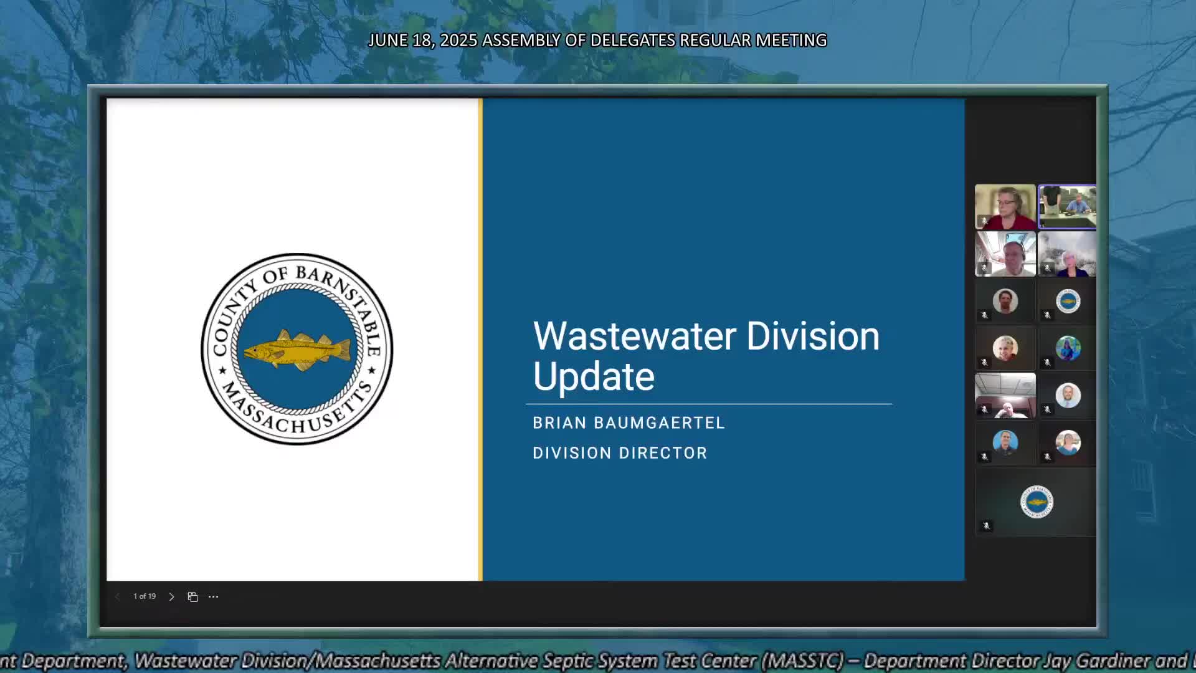Go to the previous slide arrow
Image resolution: width=1196 pixels, height=673 pixels.
click(117, 597)
